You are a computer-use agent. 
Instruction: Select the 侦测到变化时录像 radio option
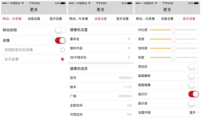[x=62, y=50]
